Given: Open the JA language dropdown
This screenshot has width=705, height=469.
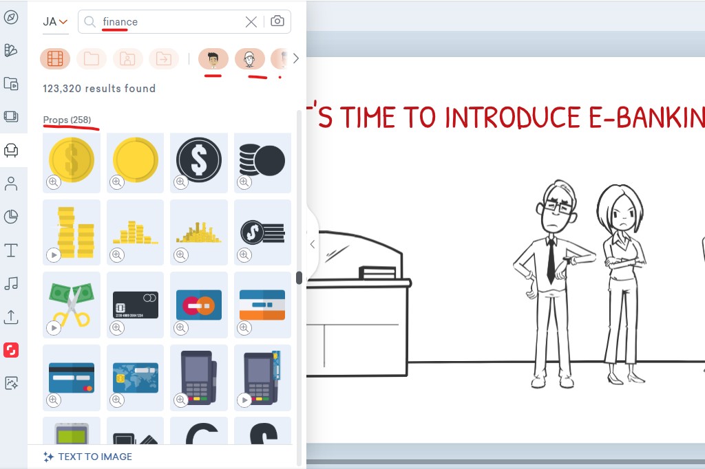Looking at the screenshot, I should point(55,21).
